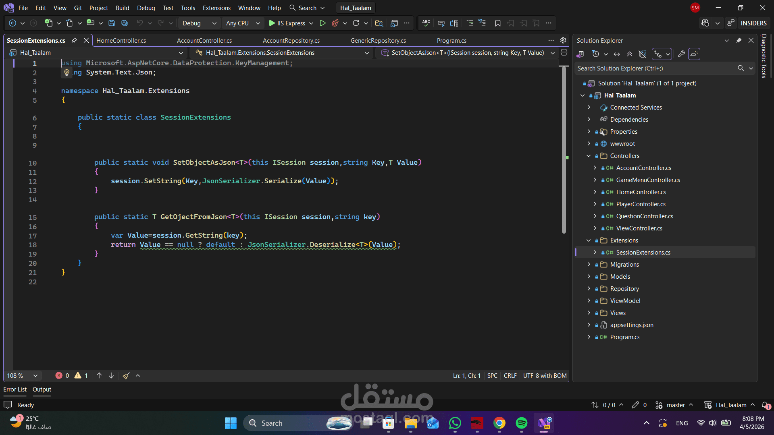Viewport: 774px width, 435px height.
Task: Click the Hot Reload flame icon
Action: click(x=335, y=23)
